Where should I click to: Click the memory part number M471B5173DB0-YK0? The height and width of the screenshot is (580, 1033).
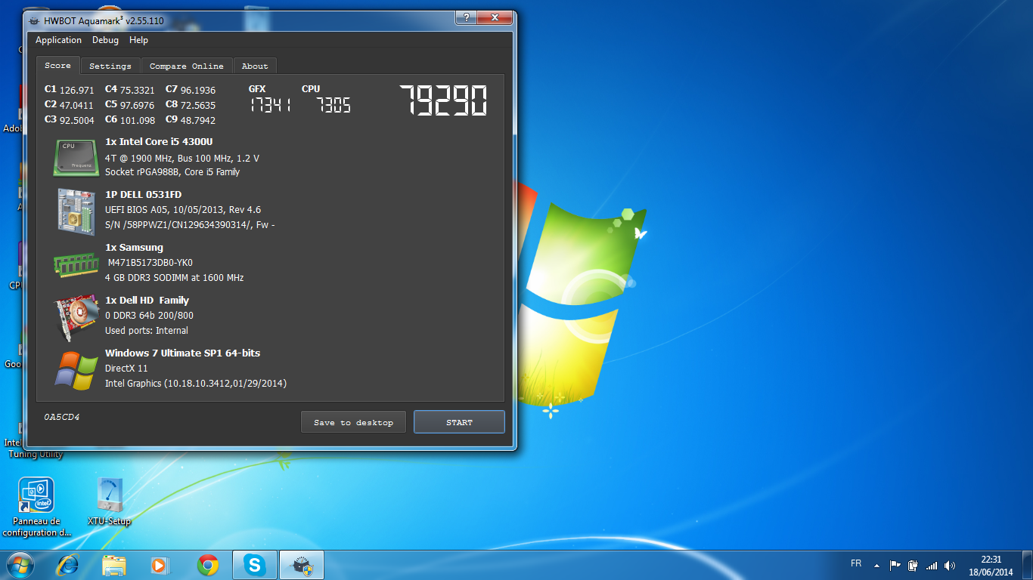point(150,263)
